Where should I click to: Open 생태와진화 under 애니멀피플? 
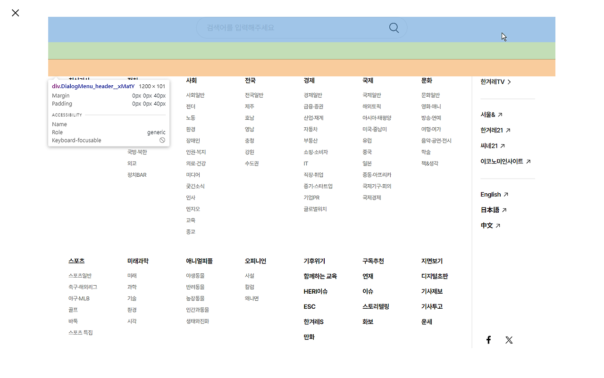tap(197, 321)
